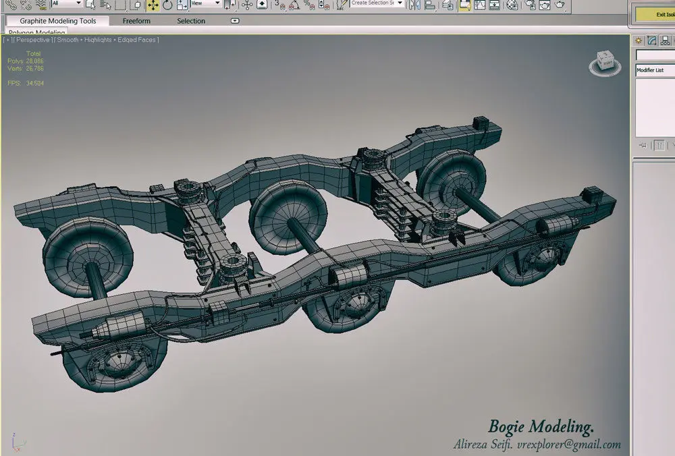675x456 pixels.
Task: Activate the Select and Scale tool
Action: (x=182, y=5)
